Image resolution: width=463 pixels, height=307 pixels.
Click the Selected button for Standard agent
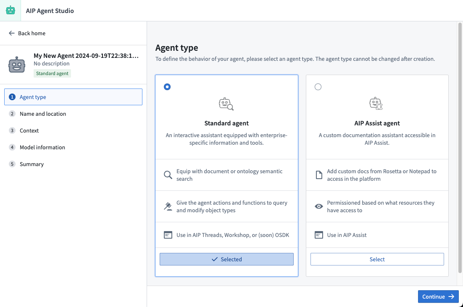click(x=226, y=259)
